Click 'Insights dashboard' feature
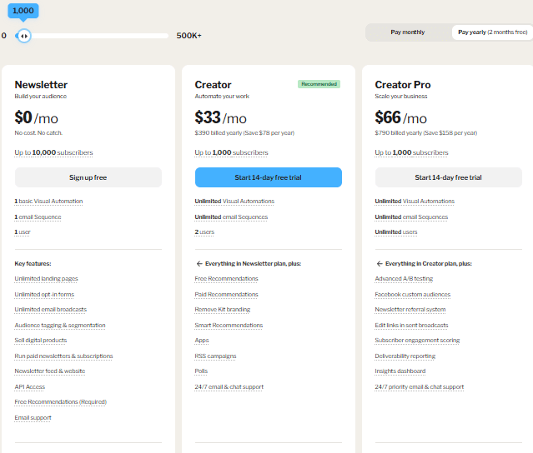The image size is (533, 453). pos(400,371)
